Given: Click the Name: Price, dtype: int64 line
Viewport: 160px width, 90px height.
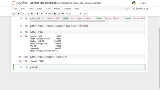Looking at the screenshot, I should point(43,51).
